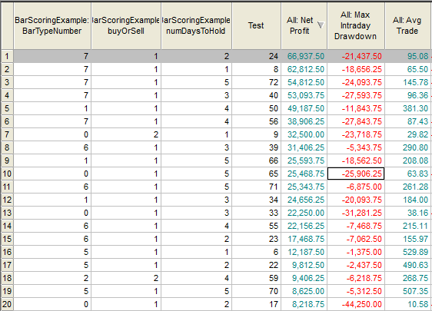Click the top-left corner select-all cell
432x311 pixels.
7,25
